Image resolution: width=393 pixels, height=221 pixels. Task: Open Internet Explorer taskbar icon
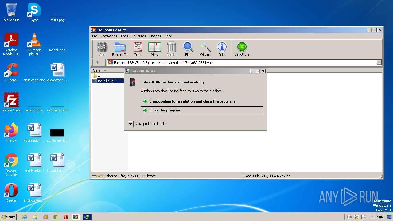click(24, 217)
